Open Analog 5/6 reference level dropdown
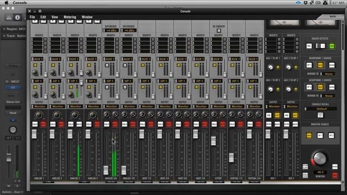Image resolution: width=347 pixels, height=195 pixels. (x=111, y=30)
